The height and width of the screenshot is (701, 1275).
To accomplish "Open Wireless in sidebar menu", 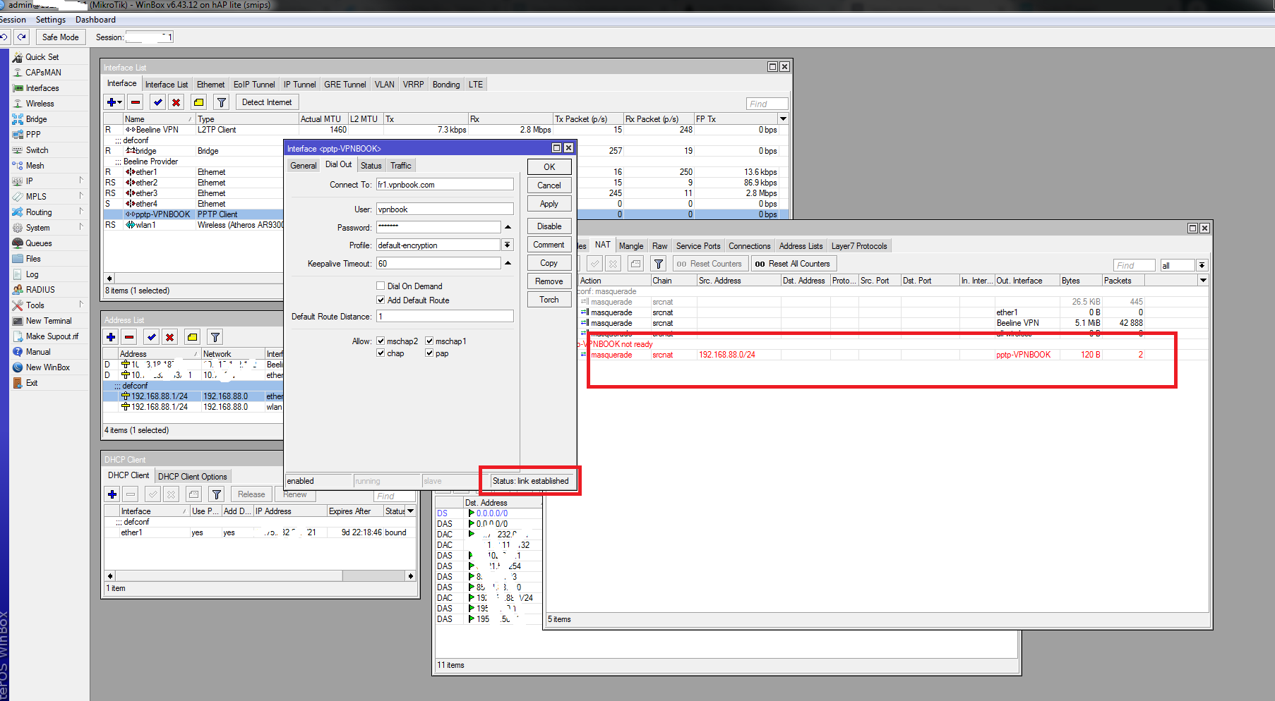I will coord(40,104).
